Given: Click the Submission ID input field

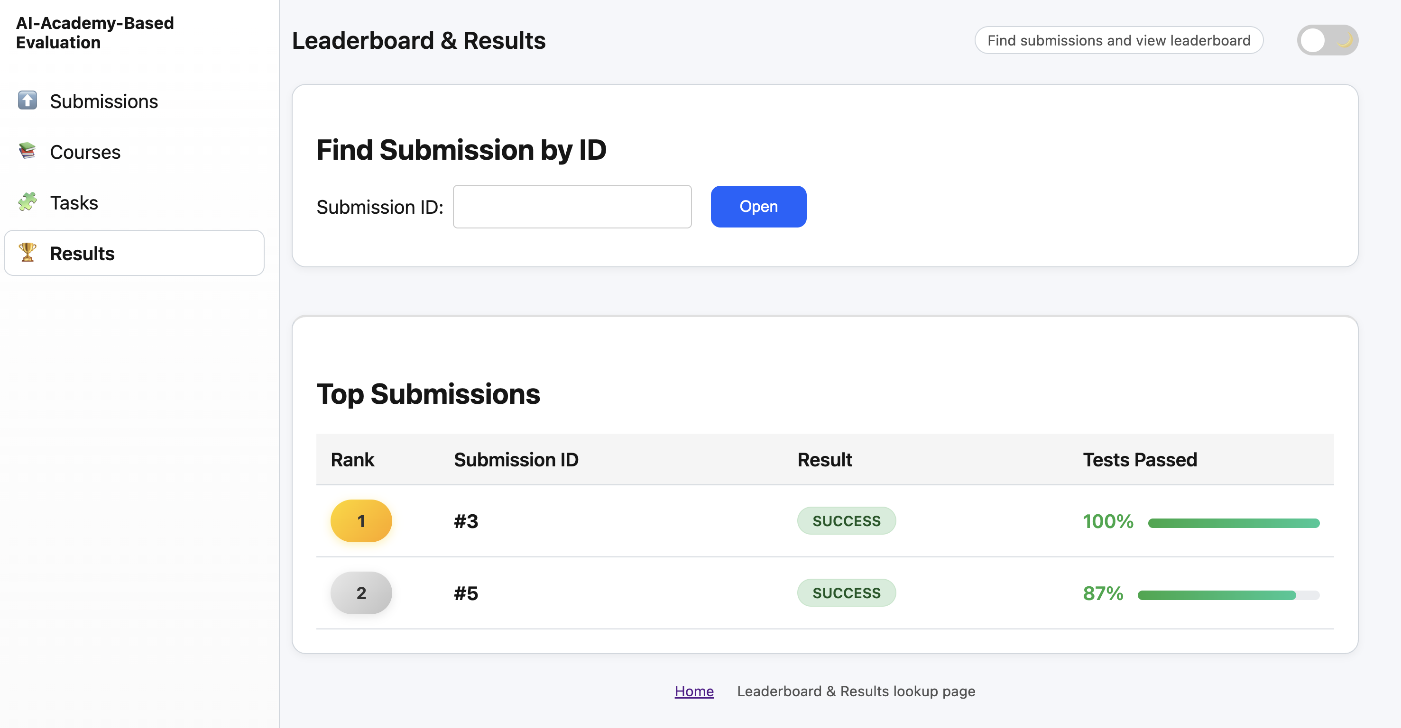Looking at the screenshot, I should [x=572, y=207].
